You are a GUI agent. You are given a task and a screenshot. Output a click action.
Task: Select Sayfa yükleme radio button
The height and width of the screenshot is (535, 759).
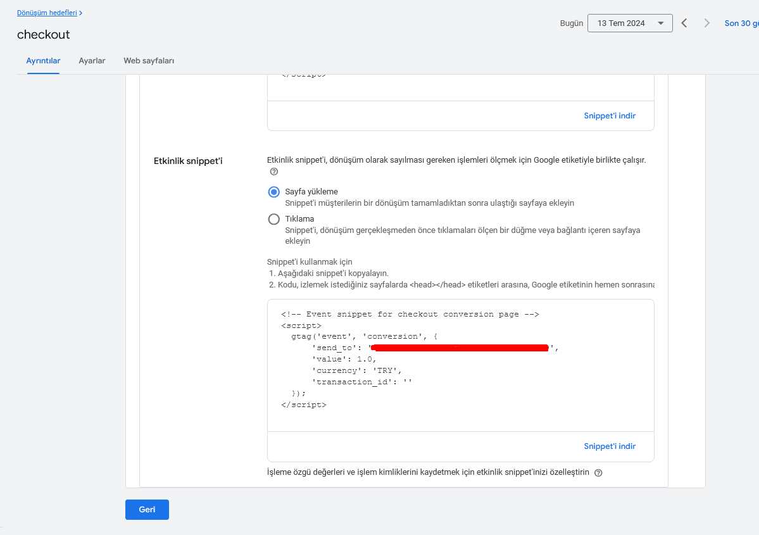pos(274,192)
